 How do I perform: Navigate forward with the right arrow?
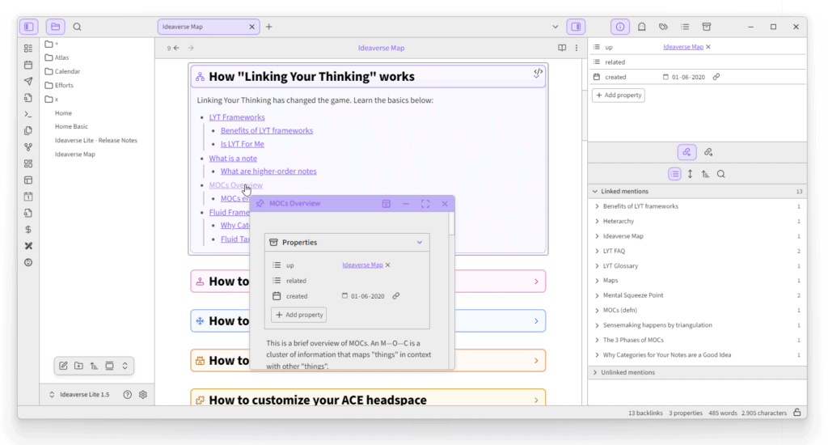click(x=191, y=48)
